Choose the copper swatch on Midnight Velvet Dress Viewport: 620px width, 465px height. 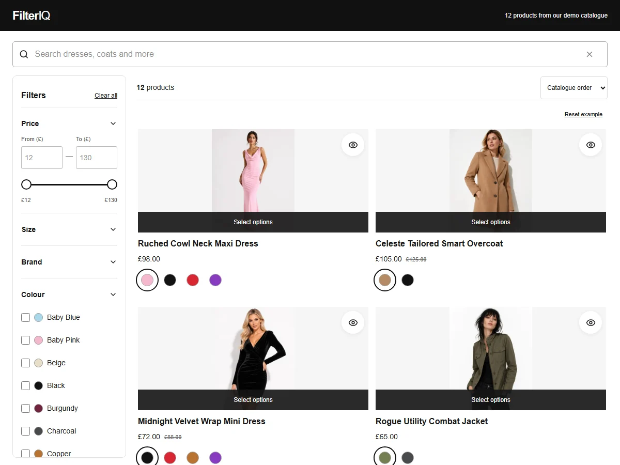(x=193, y=458)
